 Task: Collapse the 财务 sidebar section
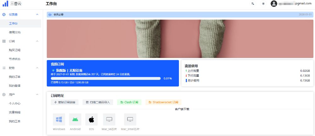point(37,68)
